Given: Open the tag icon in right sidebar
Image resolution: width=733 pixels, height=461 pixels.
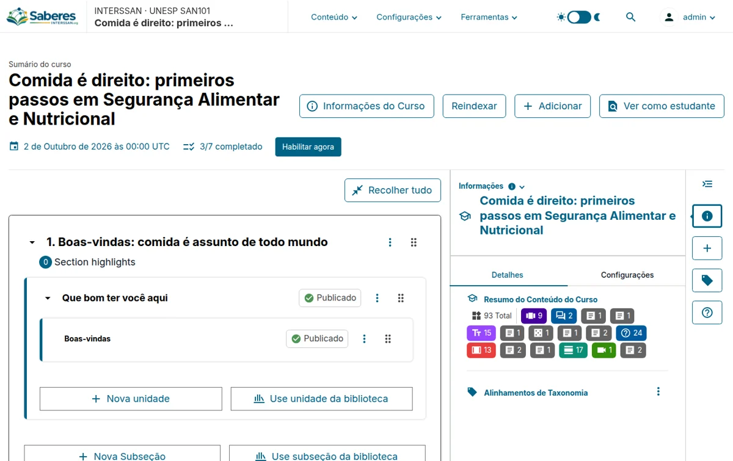Looking at the screenshot, I should (707, 280).
